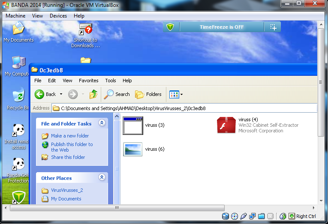The width and height of the screenshot is (328, 224).
Task: Open the Views dropdown arrow
Action: tap(181, 95)
